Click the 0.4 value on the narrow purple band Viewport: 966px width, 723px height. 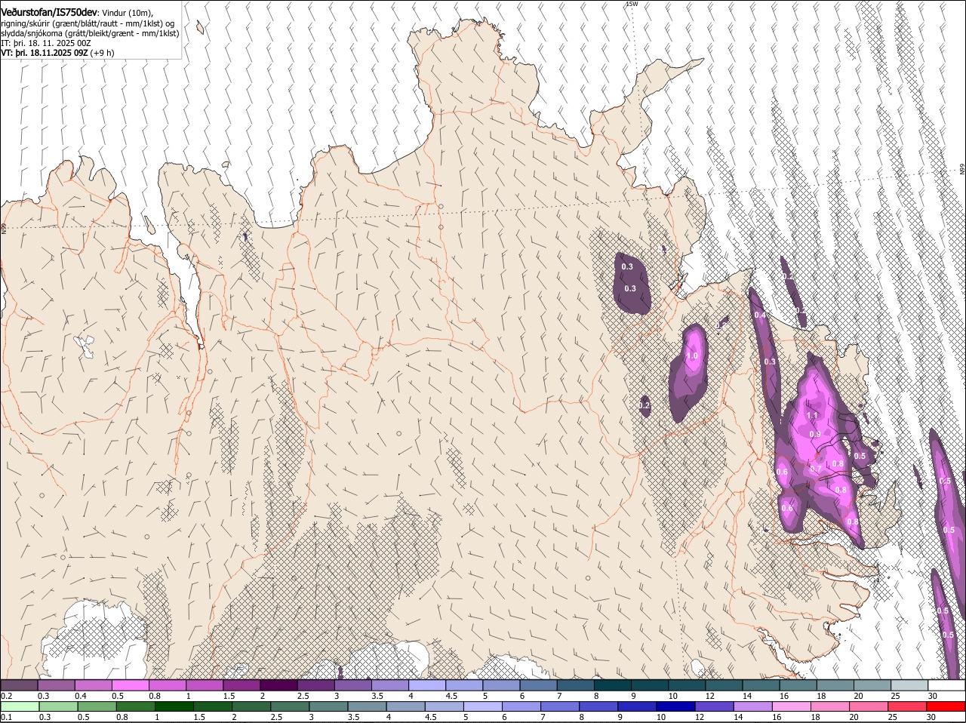click(760, 315)
